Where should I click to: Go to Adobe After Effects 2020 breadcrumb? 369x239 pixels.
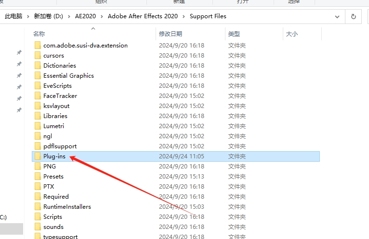pos(143,16)
